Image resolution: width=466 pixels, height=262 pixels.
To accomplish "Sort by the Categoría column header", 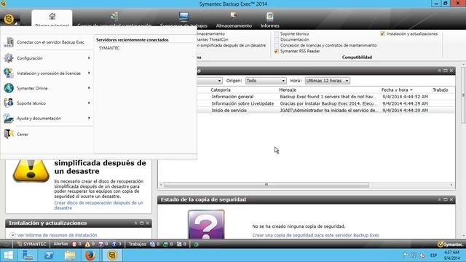I will pos(221,90).
